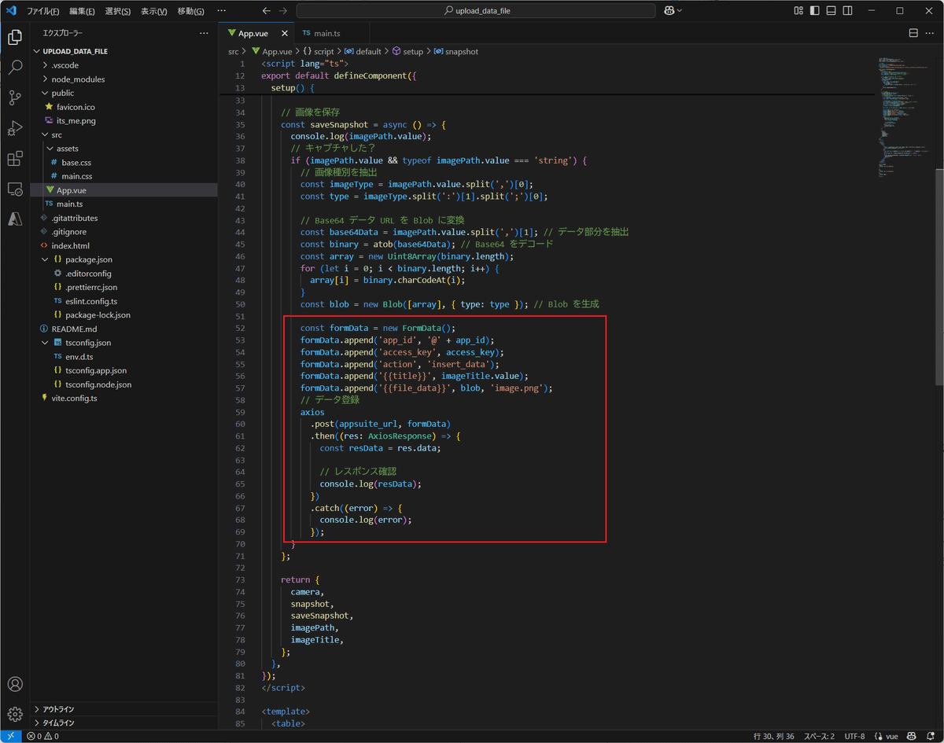Open notifications via the status bar bell

coord(933,737)
